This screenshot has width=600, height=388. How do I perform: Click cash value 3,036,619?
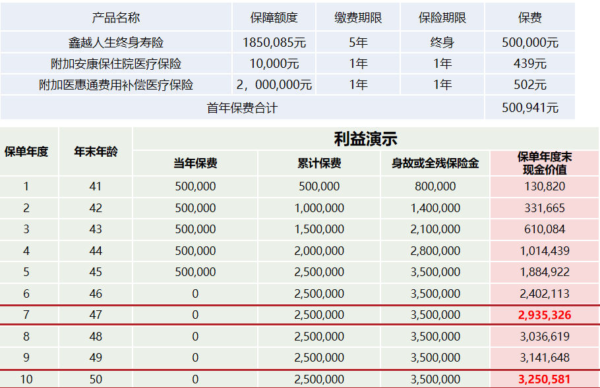pyautogui.click(x=545, y=337)
